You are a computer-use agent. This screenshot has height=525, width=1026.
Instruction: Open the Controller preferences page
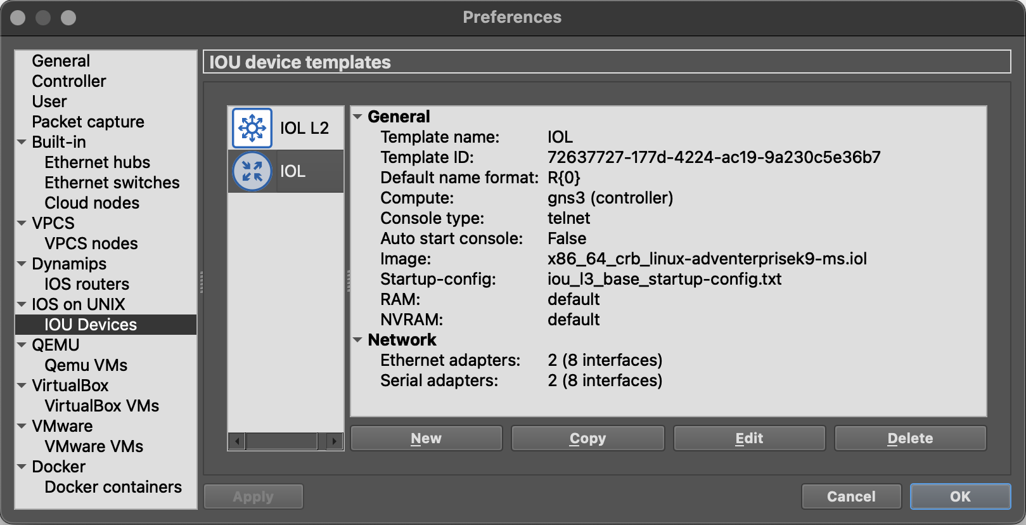tap(69, 81)
